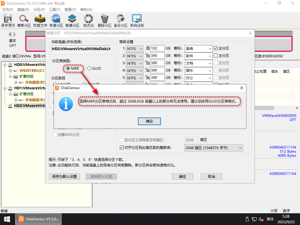
Task: Click OK (确定) in the DiskGenius message box
Action: click(x=149, y=121)
